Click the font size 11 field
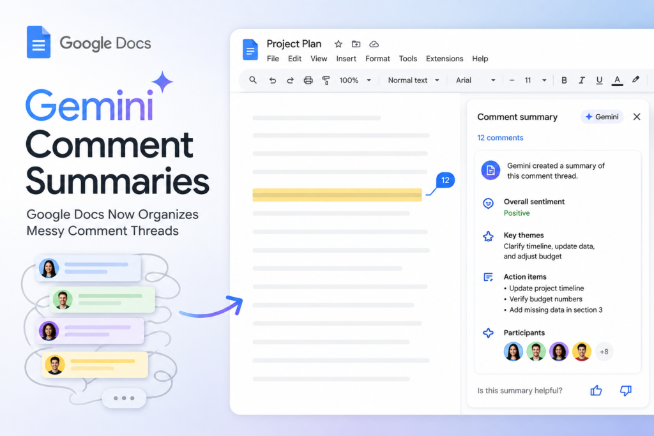 coord(528,80)
